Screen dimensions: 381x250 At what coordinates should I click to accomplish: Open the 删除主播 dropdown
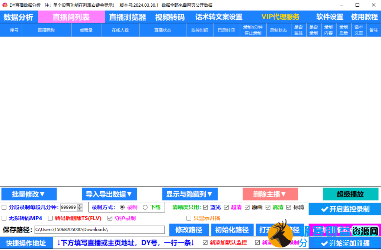click(x=270, y=194)
